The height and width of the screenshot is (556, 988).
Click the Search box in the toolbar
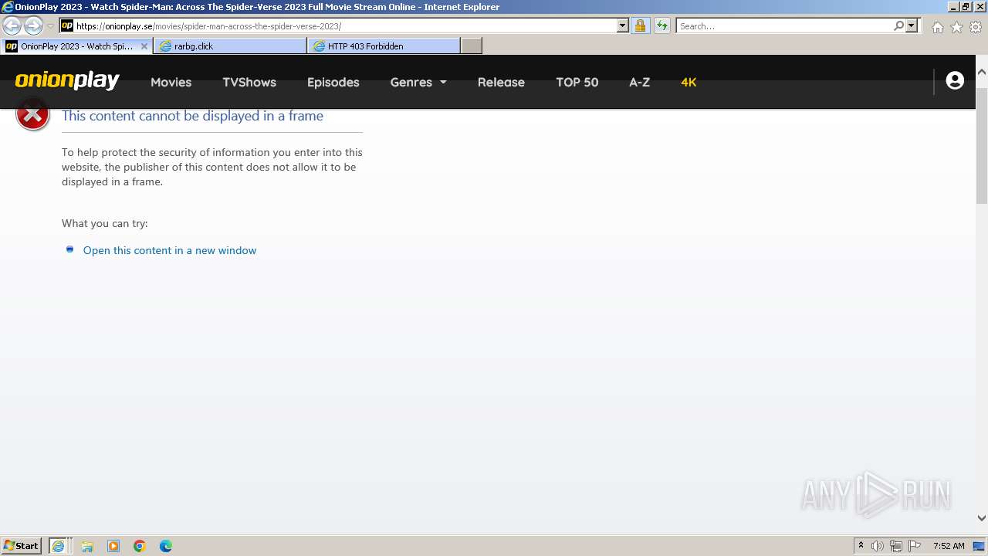coord(784,25)
